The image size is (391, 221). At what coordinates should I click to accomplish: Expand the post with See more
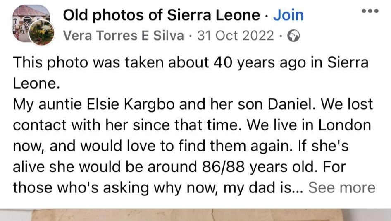point(342,187)
